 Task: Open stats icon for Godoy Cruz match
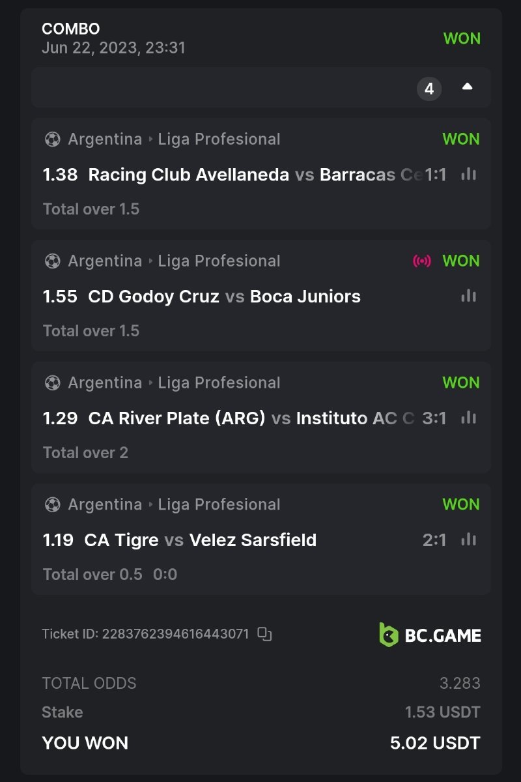point(468,296)
